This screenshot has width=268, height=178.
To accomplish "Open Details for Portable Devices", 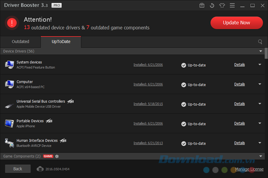I will (240, 123).
